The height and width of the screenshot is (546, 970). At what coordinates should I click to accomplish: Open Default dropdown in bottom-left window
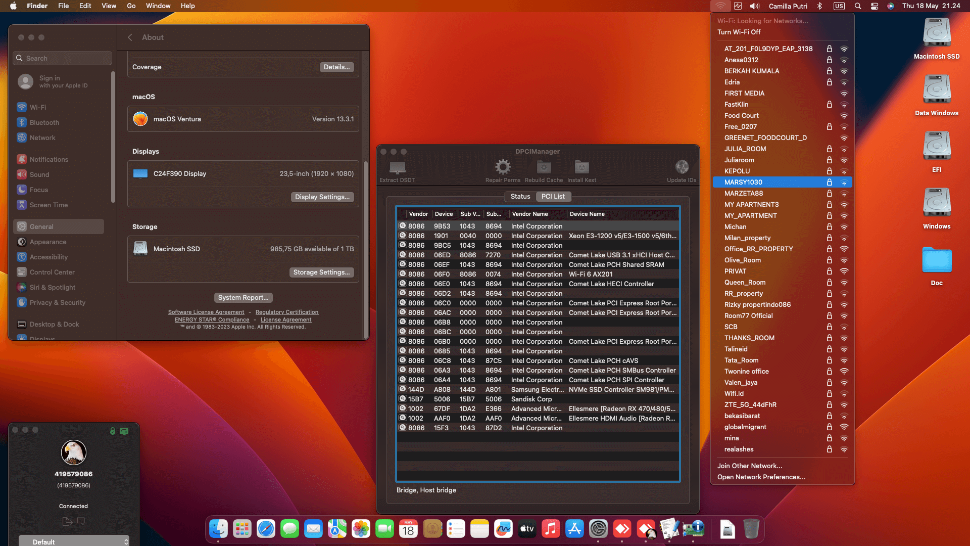[x=74, y=542]
